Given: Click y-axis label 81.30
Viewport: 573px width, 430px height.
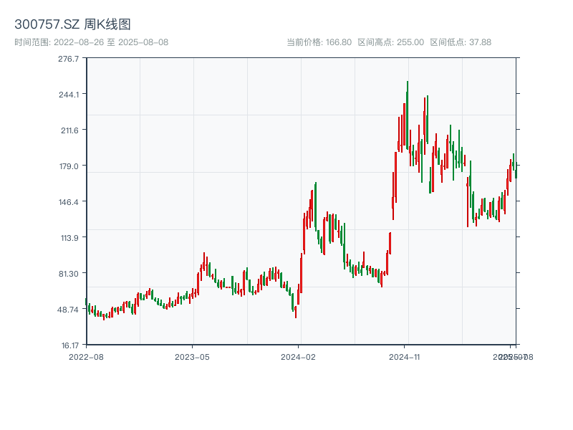Looking at the screenshot, I should coord(69,274).
